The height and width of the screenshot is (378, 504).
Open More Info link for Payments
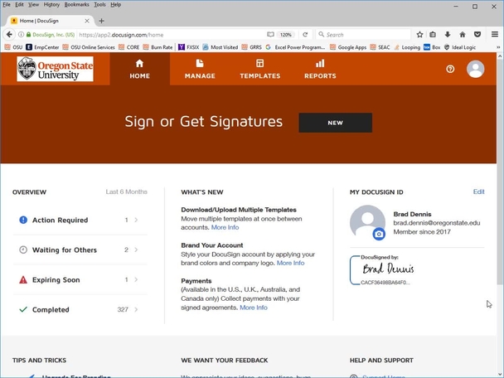click(x=253, y=308)
